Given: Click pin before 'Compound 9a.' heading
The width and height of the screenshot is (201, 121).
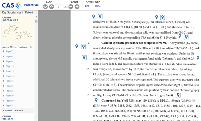Looking at the screenshot, I should (x=96, y=100).
